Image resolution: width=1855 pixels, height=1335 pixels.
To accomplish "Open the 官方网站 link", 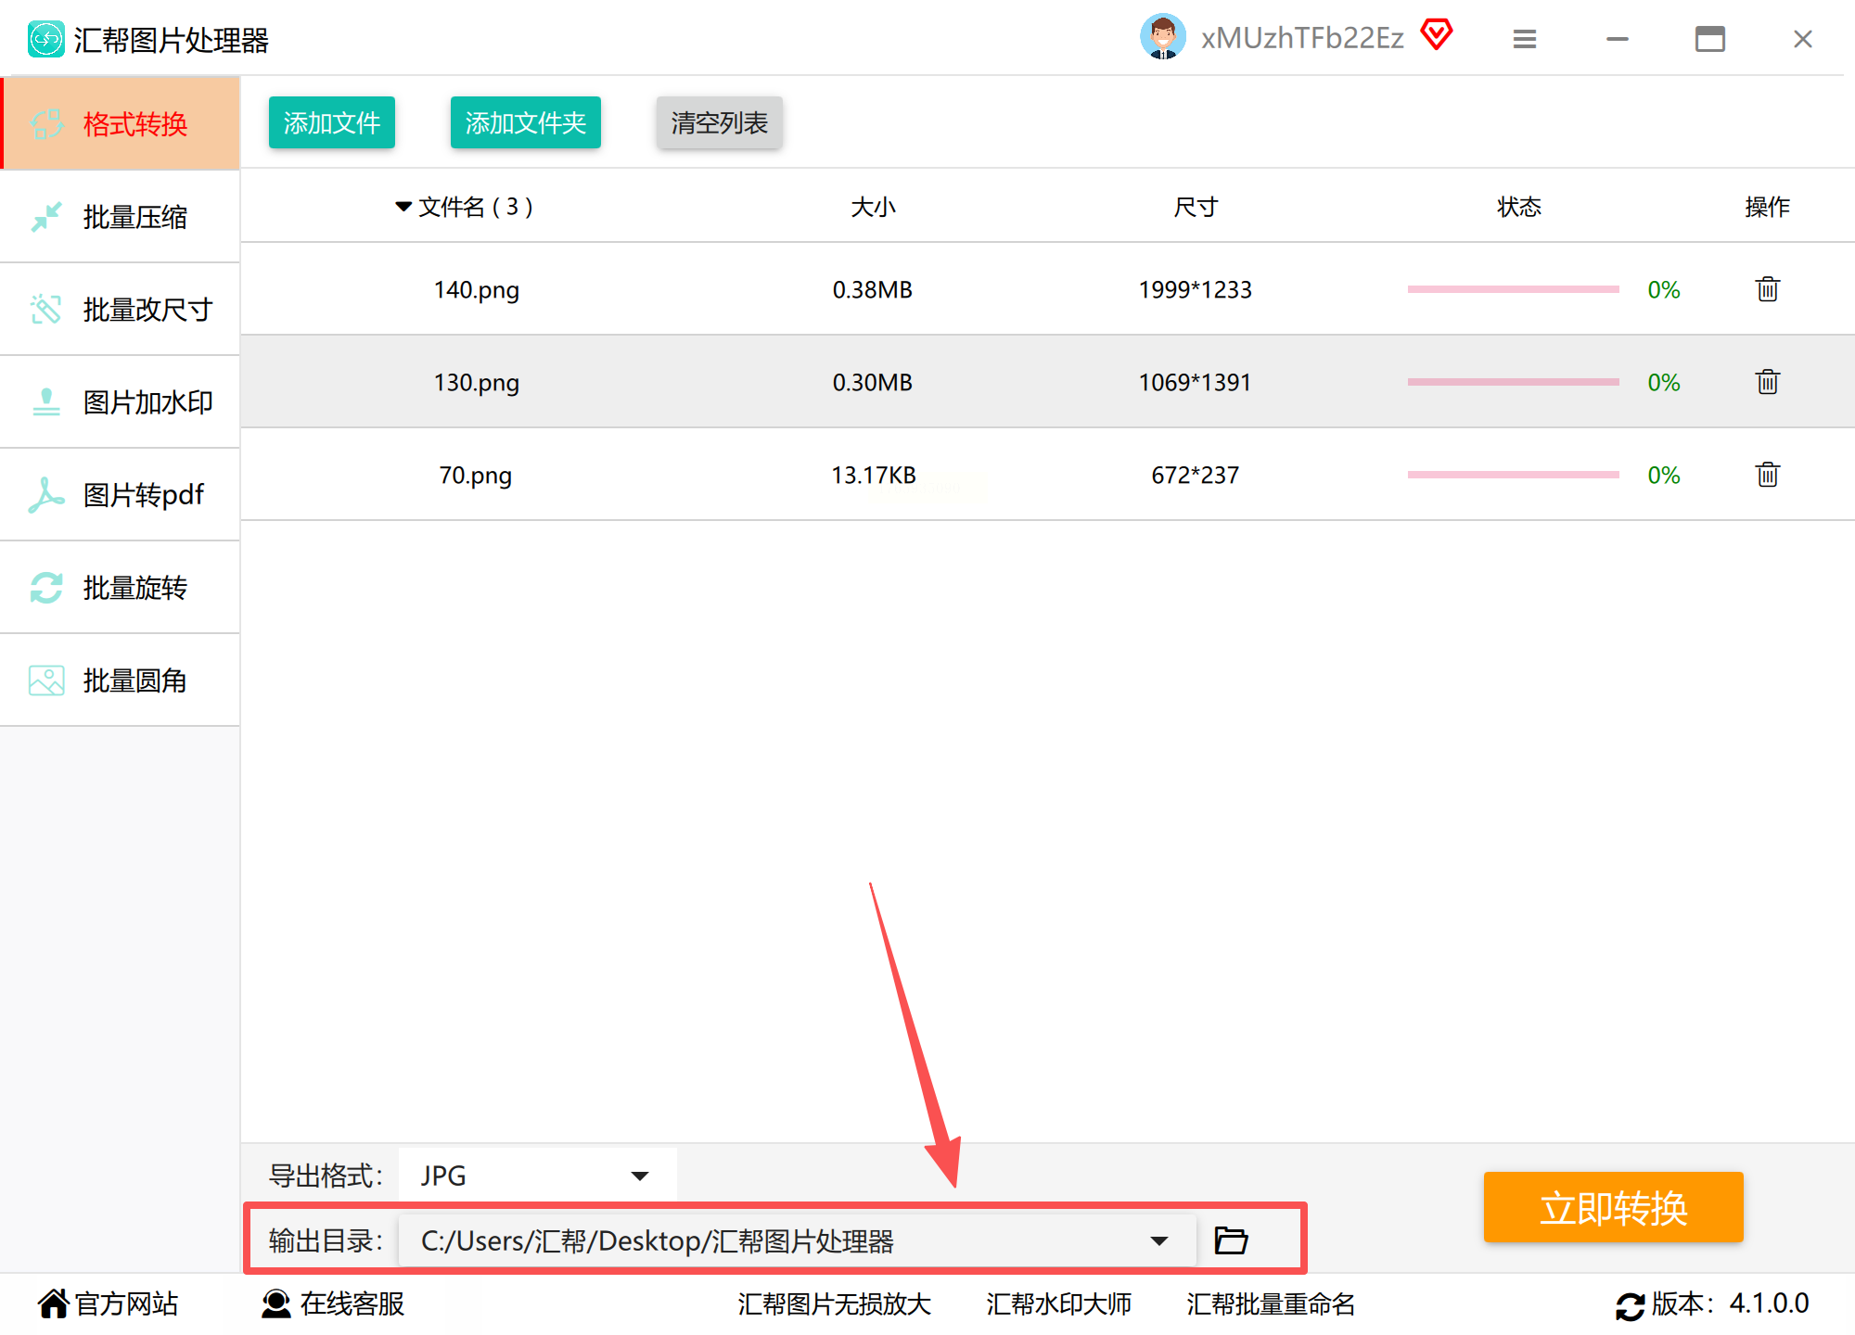I will [x=109, y=1303].
